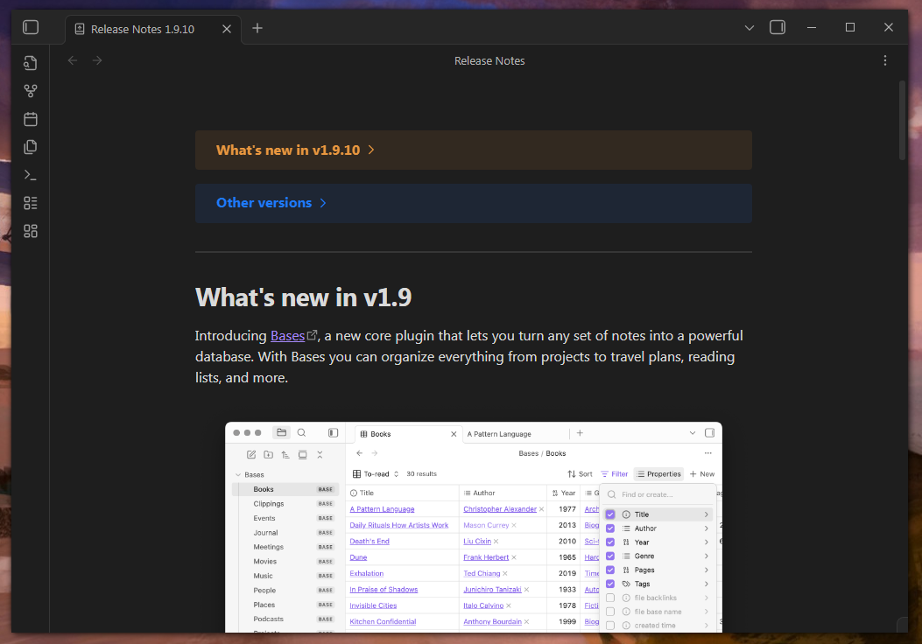This screenshot has width=922, height=644.
Task: Toggle the right sidebar panel icon
Action: click(x=778, y=28)
